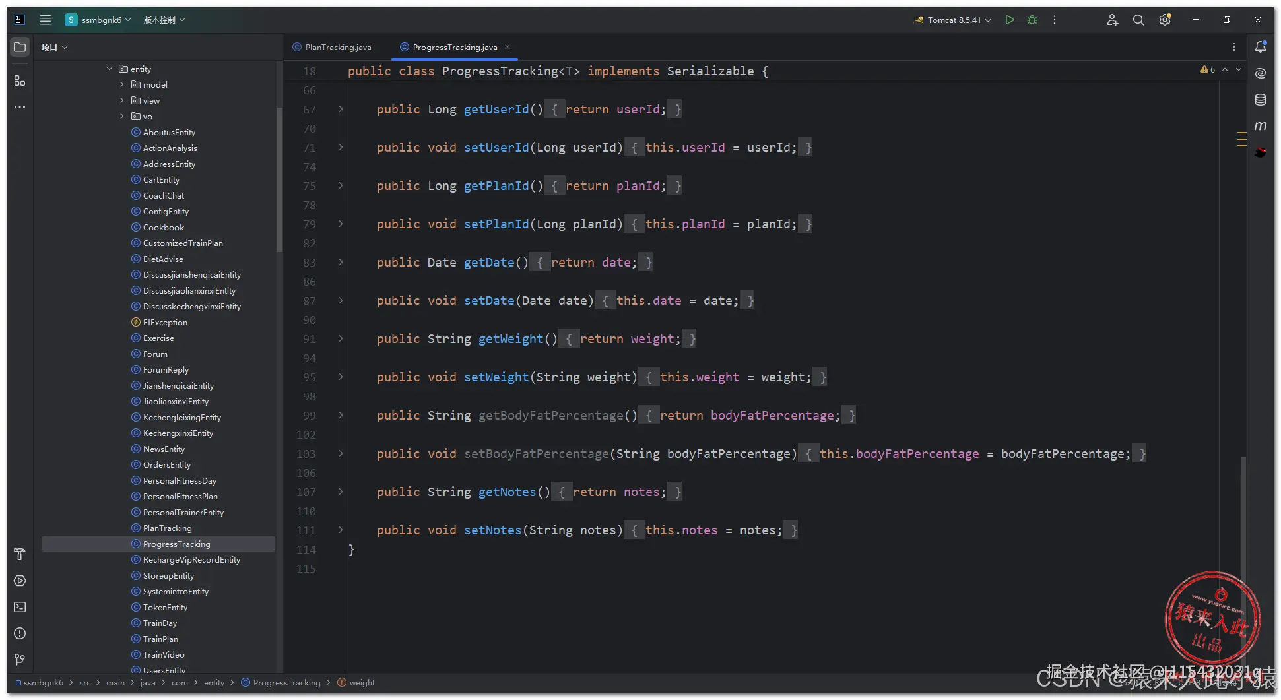Open the 版本控制 version control dropdown

click(164, 20)
